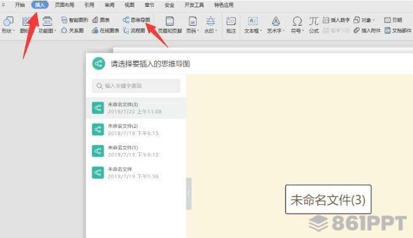This screenshot has width=413, height=238.
Task: Switch to the 开始 tab
Action: 20,5
